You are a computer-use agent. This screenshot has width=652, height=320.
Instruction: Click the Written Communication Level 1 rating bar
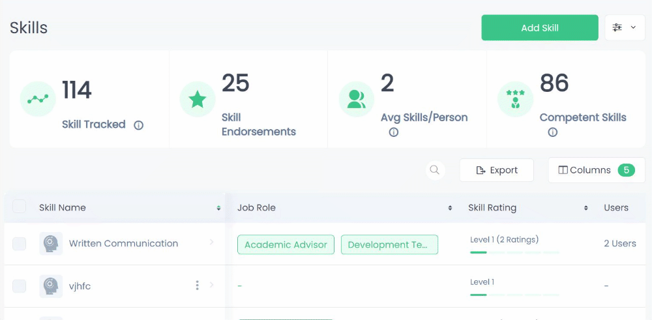coord(514,252)
